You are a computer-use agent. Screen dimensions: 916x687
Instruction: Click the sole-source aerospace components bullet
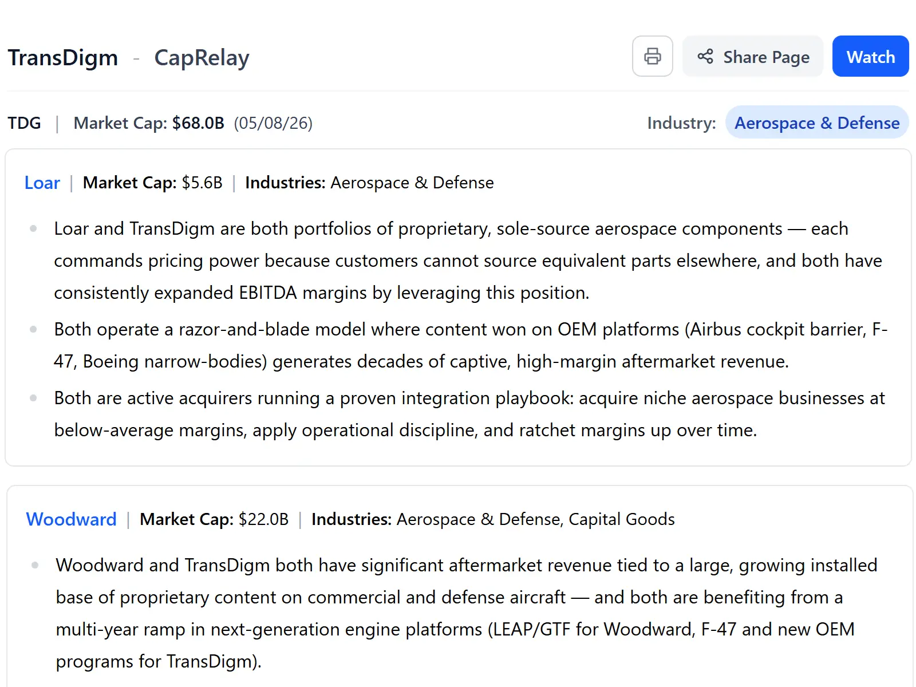point(468,260)
